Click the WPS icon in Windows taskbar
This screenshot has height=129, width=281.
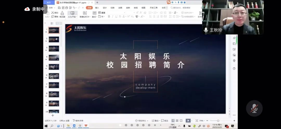click(x=86, y=126)
